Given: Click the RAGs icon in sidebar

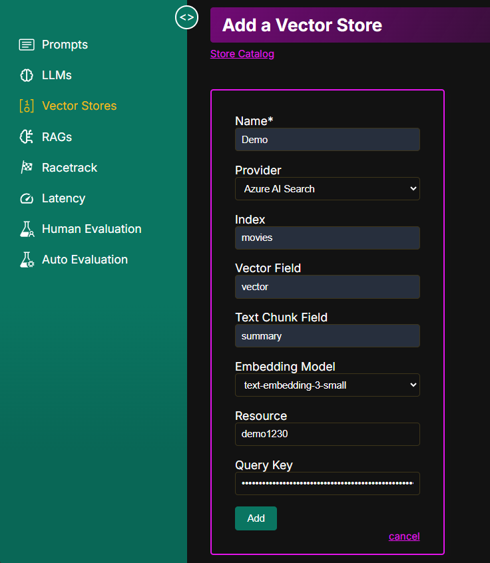Looking at the screenshot, I should click(27, 137).
